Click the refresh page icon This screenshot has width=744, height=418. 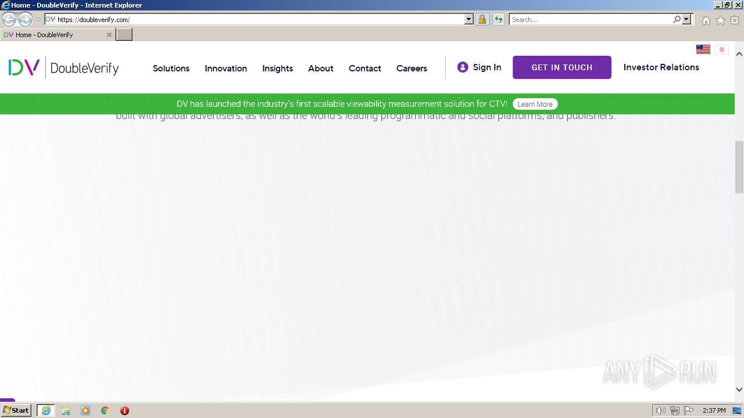click(499, 20)
